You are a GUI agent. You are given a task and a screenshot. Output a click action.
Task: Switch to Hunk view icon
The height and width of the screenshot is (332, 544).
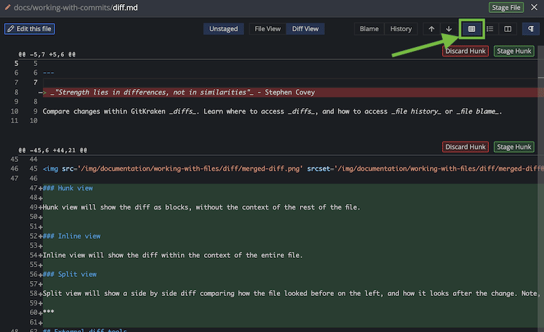click(x=471, y=29)
